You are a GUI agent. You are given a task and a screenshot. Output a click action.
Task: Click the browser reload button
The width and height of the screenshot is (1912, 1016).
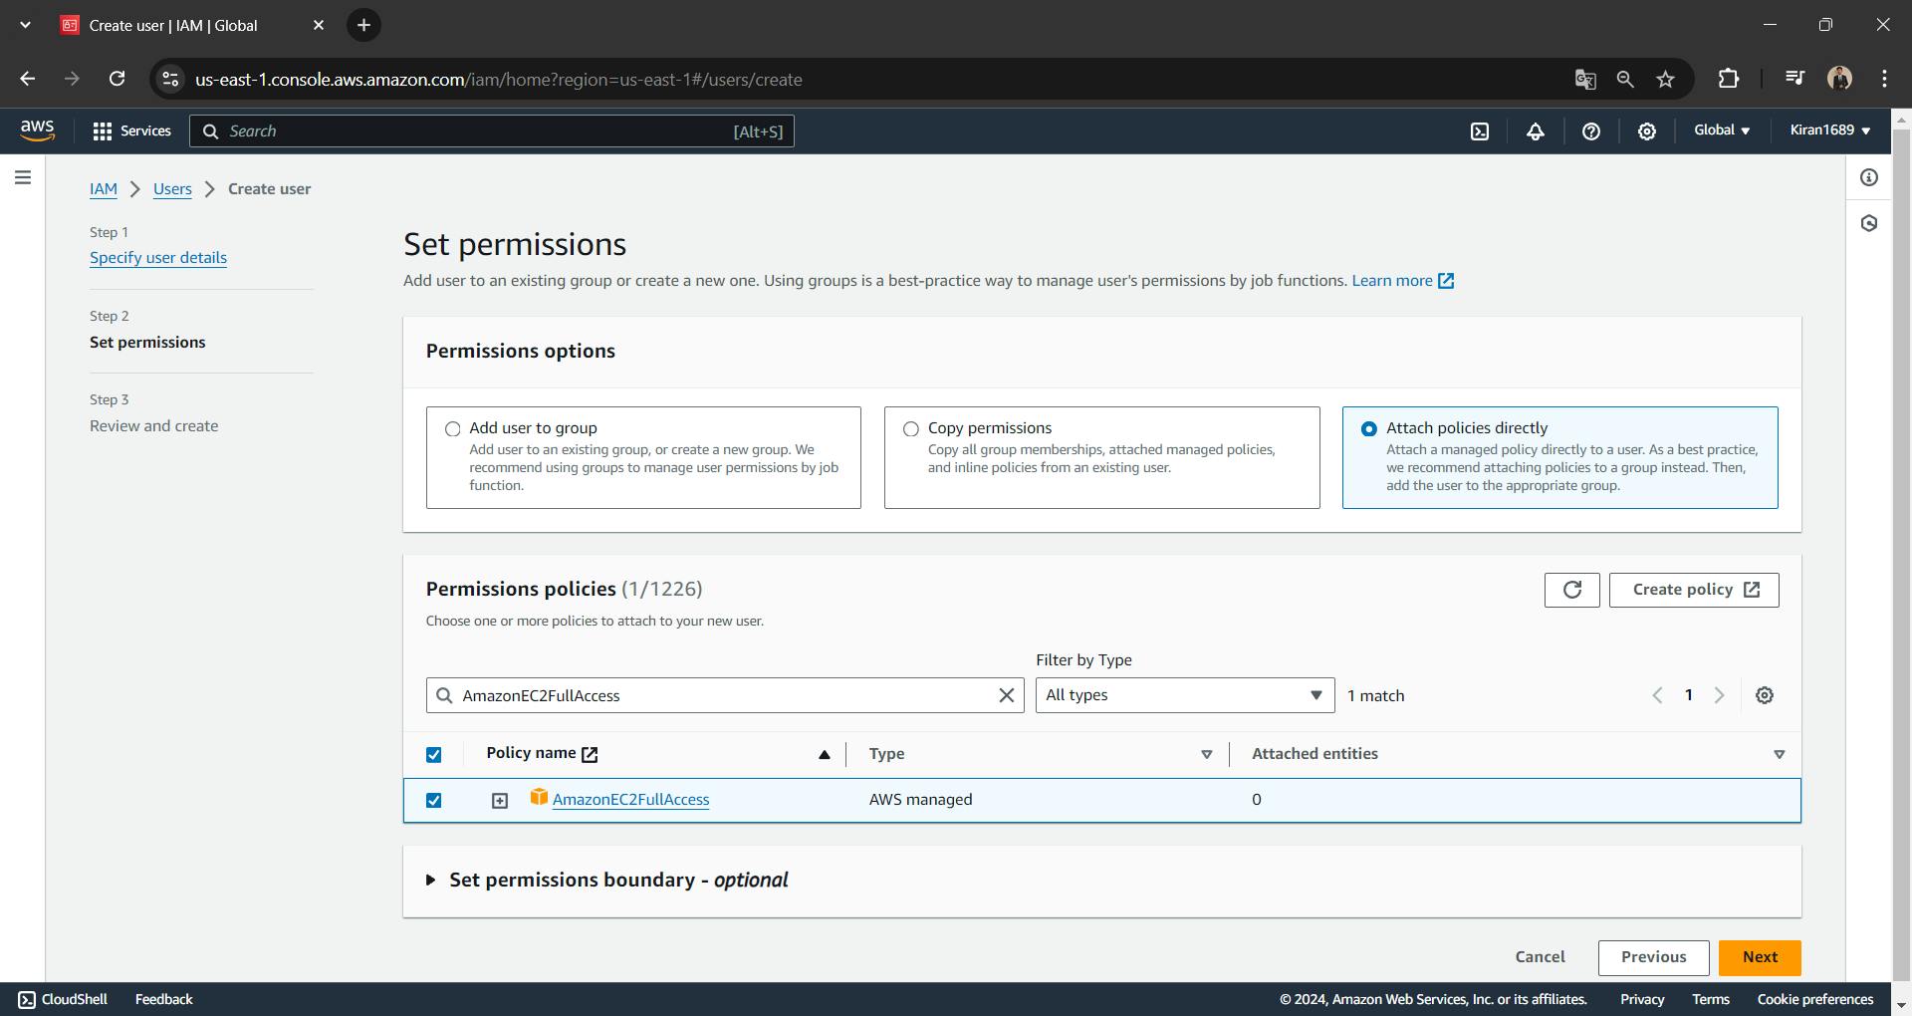[x=117, y=79]
